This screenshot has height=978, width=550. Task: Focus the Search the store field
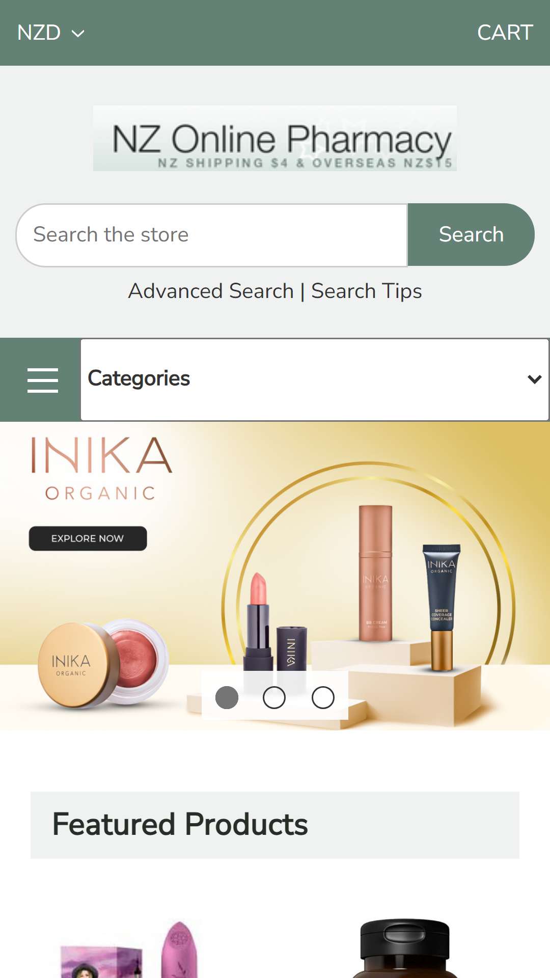pos(212,235)
